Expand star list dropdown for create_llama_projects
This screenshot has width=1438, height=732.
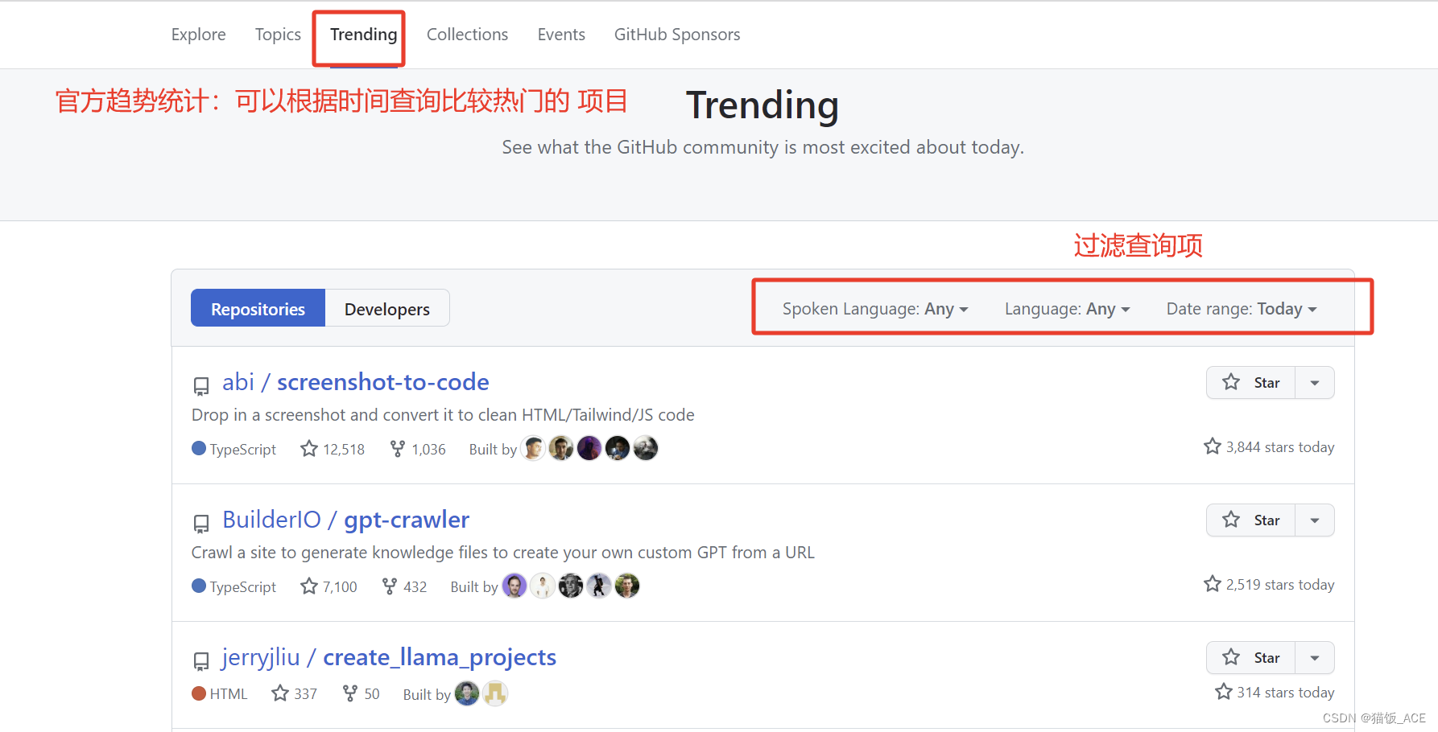[x=1315, y=658]
